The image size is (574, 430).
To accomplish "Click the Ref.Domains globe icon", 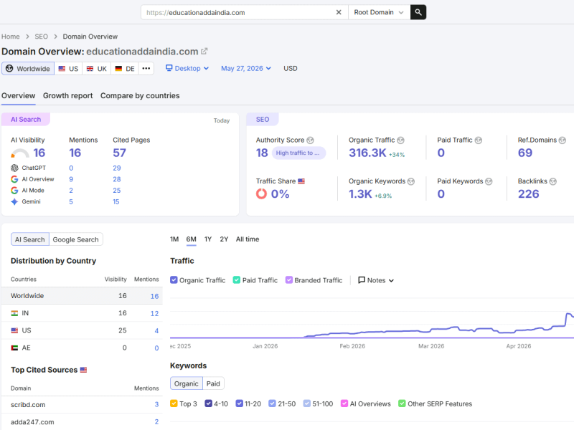I will coord(563,140).
